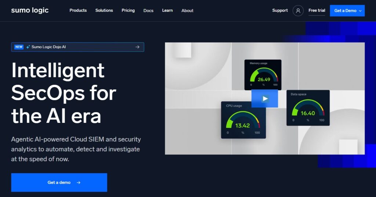Play the dashboard demo video
376x197 pixels.
coord(265,98)
